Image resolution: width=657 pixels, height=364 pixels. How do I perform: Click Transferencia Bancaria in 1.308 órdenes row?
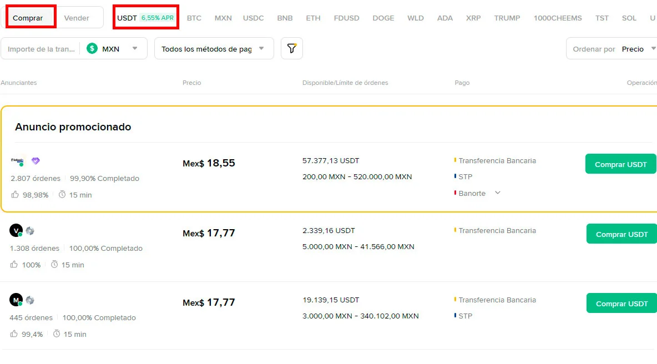pos(497,230)
